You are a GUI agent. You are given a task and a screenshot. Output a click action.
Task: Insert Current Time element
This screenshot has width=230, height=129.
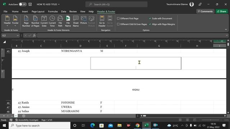pos(52,21)
